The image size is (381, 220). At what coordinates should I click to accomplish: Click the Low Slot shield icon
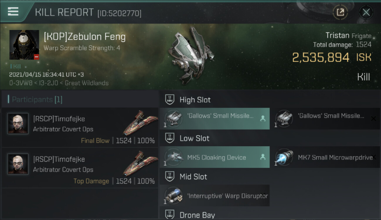(x=170, y=138)
